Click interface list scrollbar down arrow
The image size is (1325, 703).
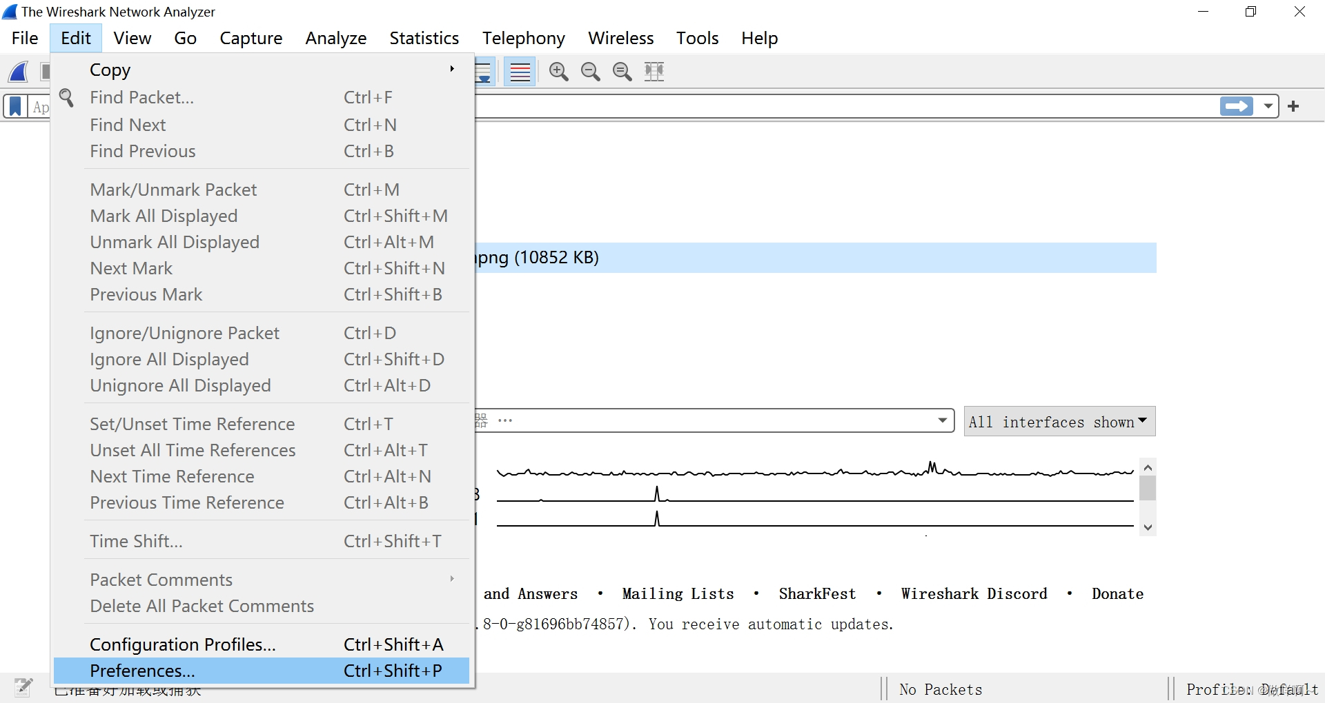pos(1148,527)
